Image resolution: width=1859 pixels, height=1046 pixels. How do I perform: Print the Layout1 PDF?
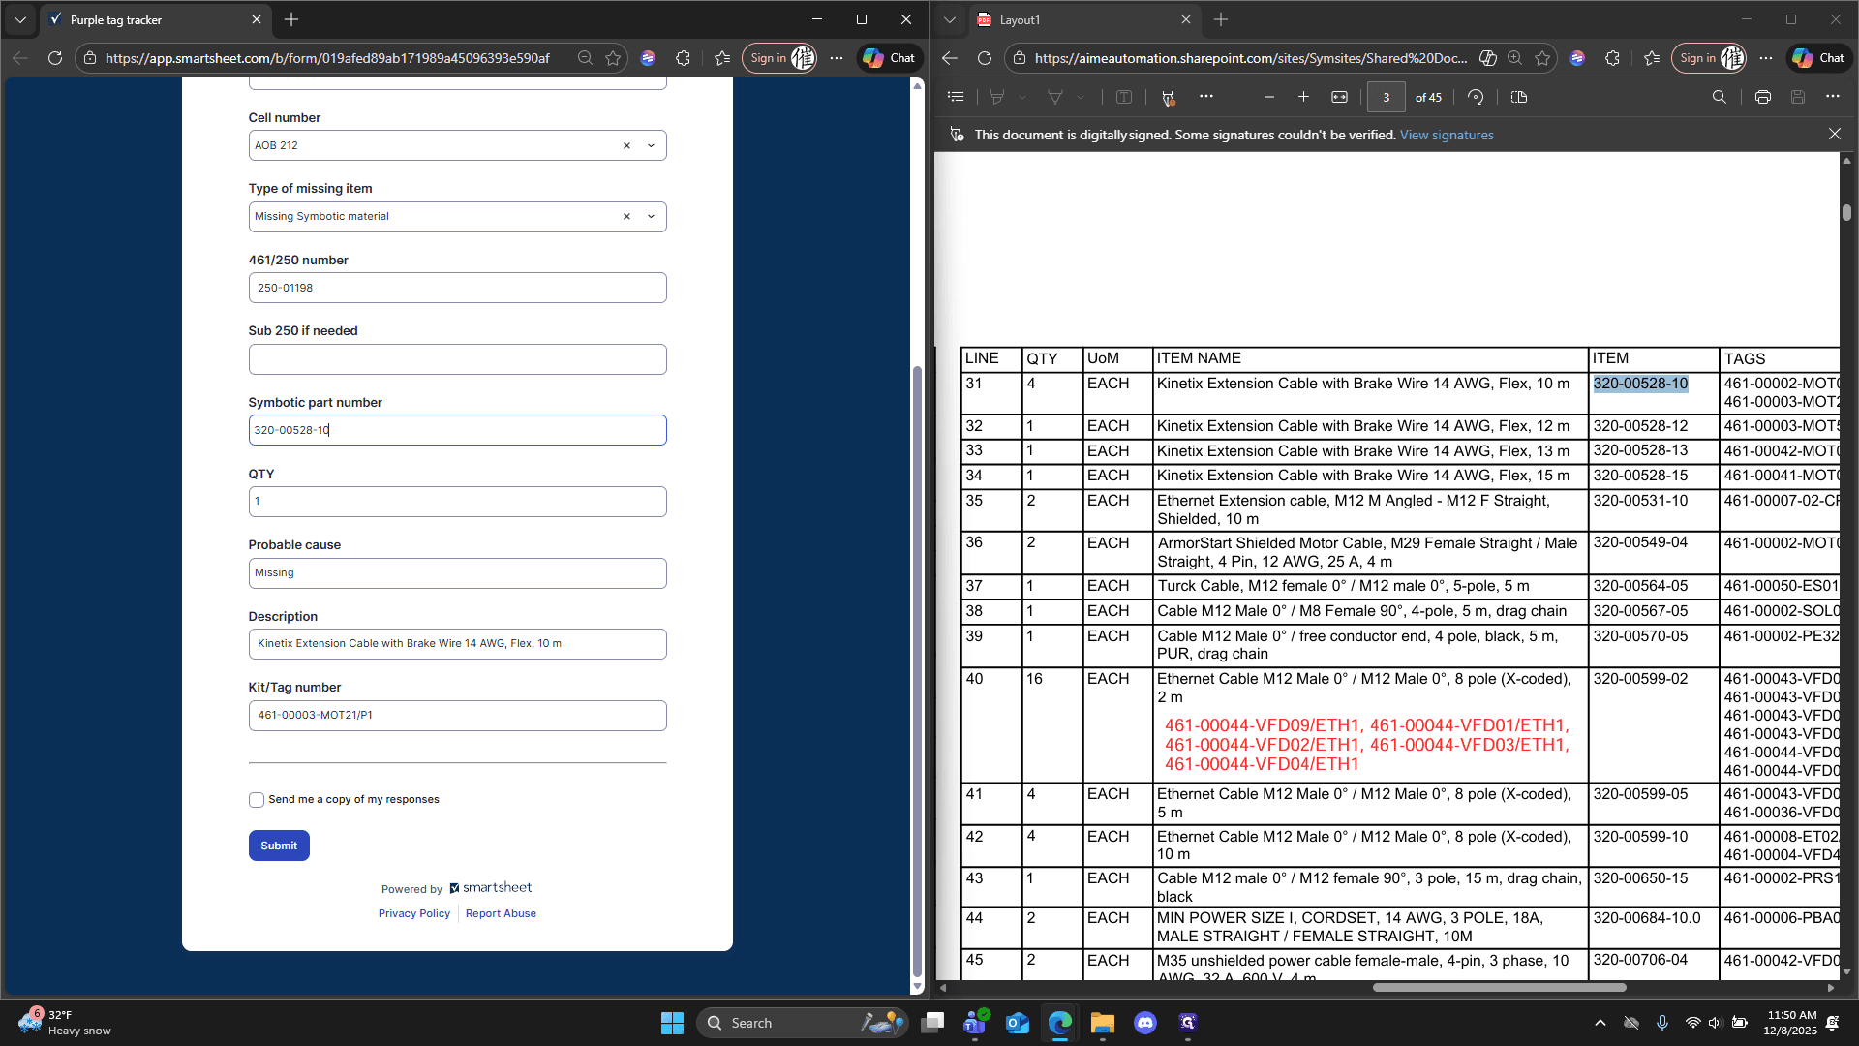pos(1762,97)
